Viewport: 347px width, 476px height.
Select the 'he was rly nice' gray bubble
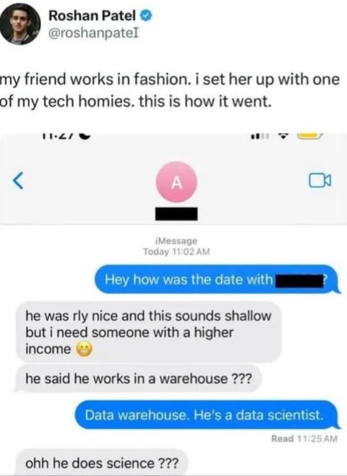click(x=148, y=332)
